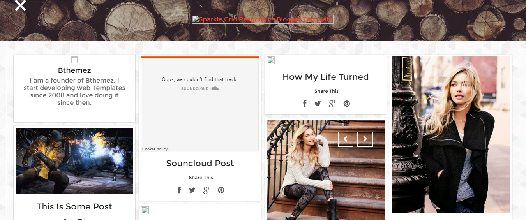The width and height of the screenshot is (526, 220).
Task: Advance to next slide in image slider
Action: click(x=365, y=139)
